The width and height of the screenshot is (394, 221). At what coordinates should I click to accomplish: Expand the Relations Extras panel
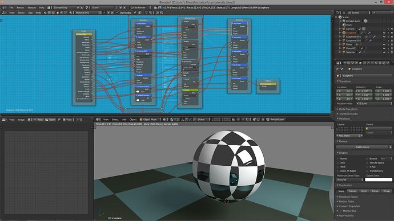click(x=348, y=197)
